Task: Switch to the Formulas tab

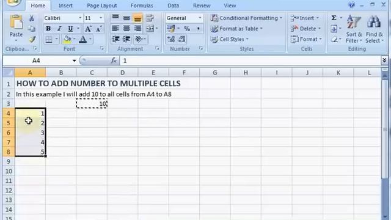Action: 142,5
